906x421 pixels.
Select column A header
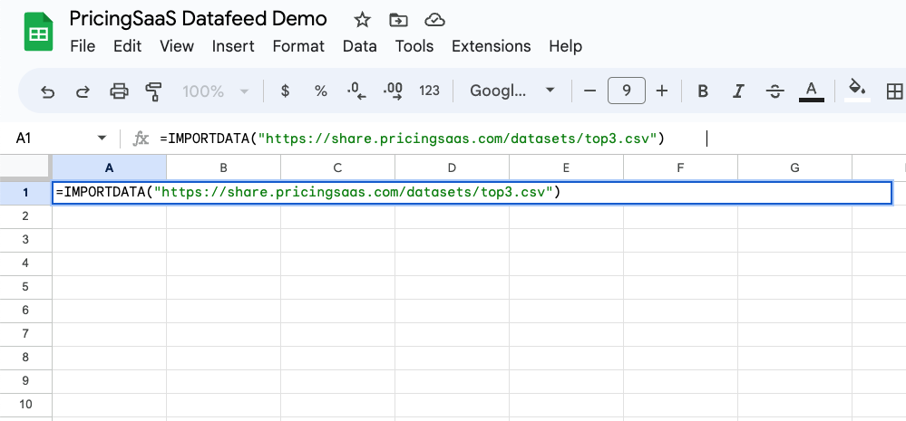click(109, 167)
